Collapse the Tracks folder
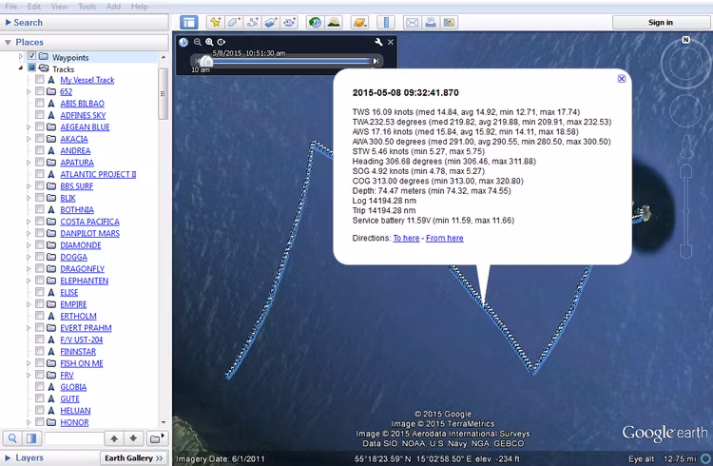713x466 pixels. pyautogui.click(x=21, y=69)
